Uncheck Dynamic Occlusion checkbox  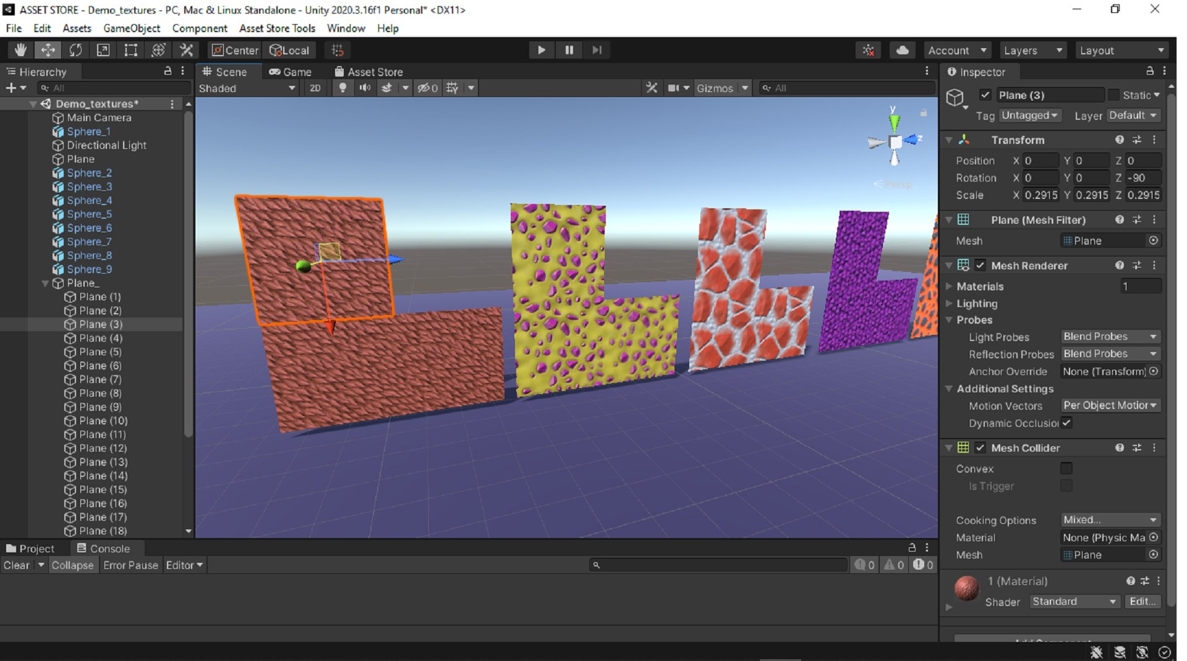[x=1066, y=423]
